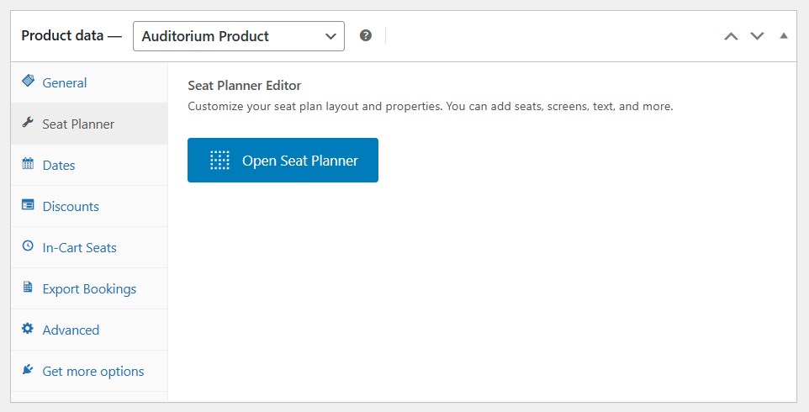Move the Product data panel down
The image size is (809, 412).
[757, 36]
